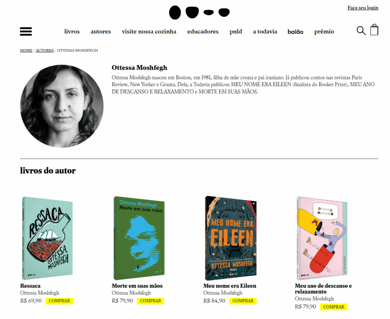The height and width of the screenshot is (319, 390).
Task: Click COMPRAR under 'Meu nome era Eileen'
Action: tap(243, 301)
